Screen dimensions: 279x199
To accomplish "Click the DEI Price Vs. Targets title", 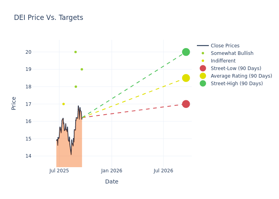I will coord(49,18).
